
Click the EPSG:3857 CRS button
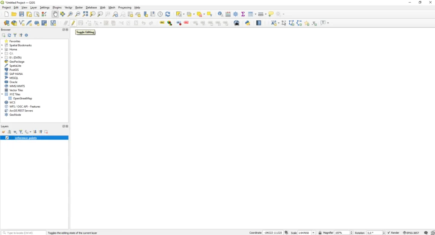pyautogui.click(x=411, y=233)
